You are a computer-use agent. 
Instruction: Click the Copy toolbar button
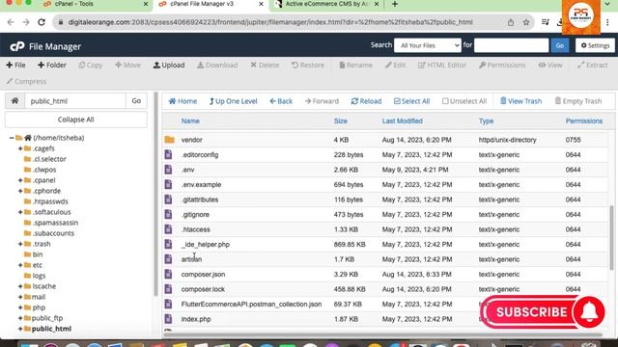(90, 65)
